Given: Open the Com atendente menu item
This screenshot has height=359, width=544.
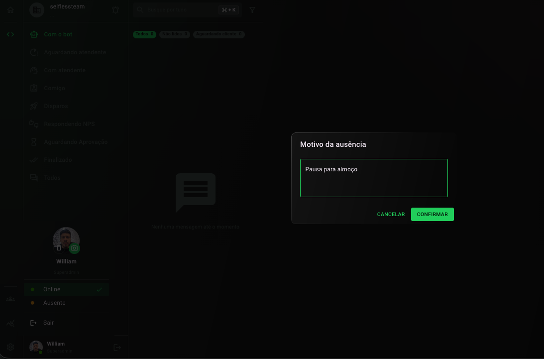Looking at the screenshot, I should [x=75, y=70].
